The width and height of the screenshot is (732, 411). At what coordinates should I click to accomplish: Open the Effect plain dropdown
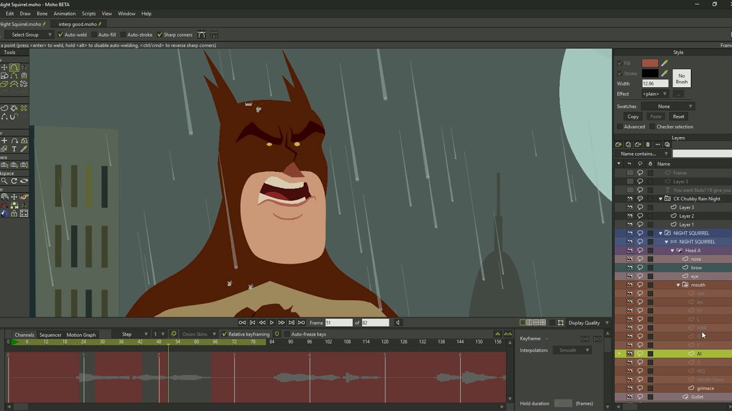click(654, 94)
